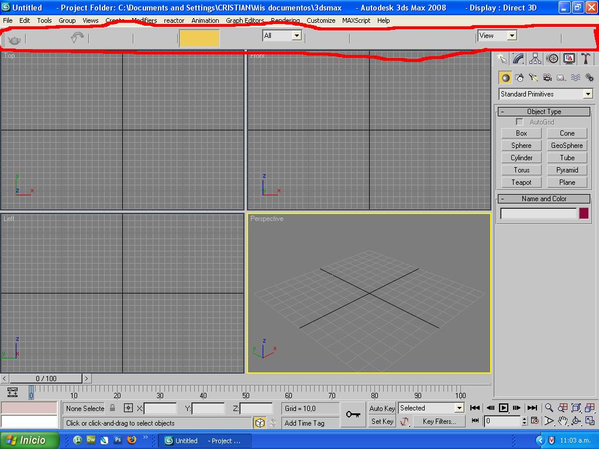The height and width of the screenshot is (449, 599).
Task: Click the Set Keys large key icon
Action: click(x=353, y=415)
